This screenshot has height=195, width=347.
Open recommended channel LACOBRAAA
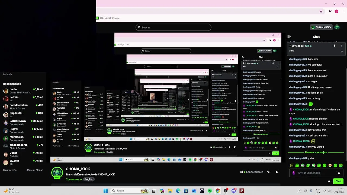23,122
